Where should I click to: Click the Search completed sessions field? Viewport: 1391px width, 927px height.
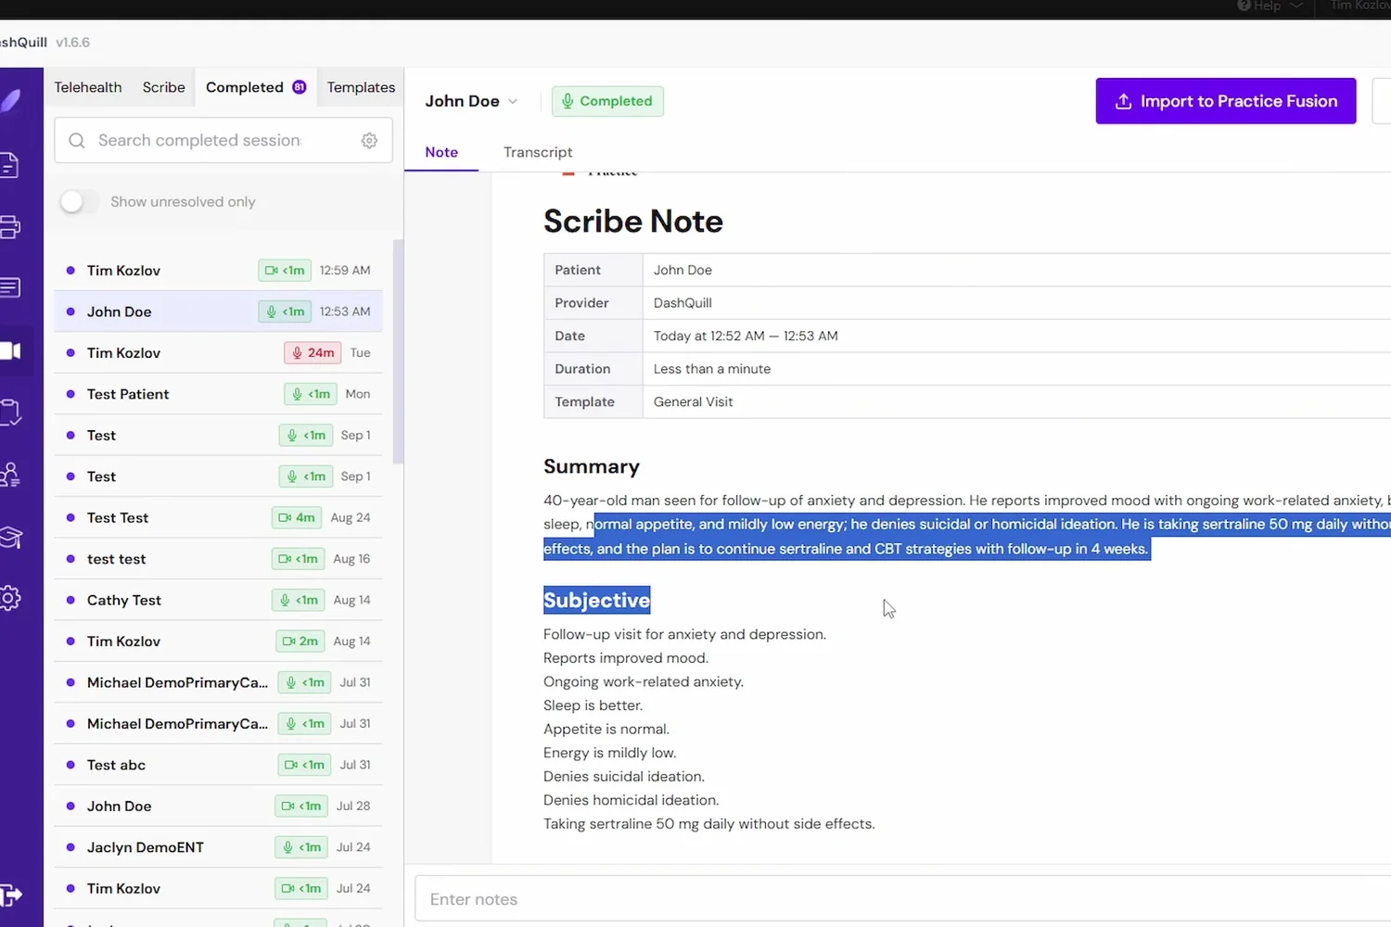click(x=223, y=140)
